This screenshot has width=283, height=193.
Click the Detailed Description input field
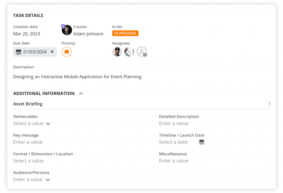click(174, 123)
